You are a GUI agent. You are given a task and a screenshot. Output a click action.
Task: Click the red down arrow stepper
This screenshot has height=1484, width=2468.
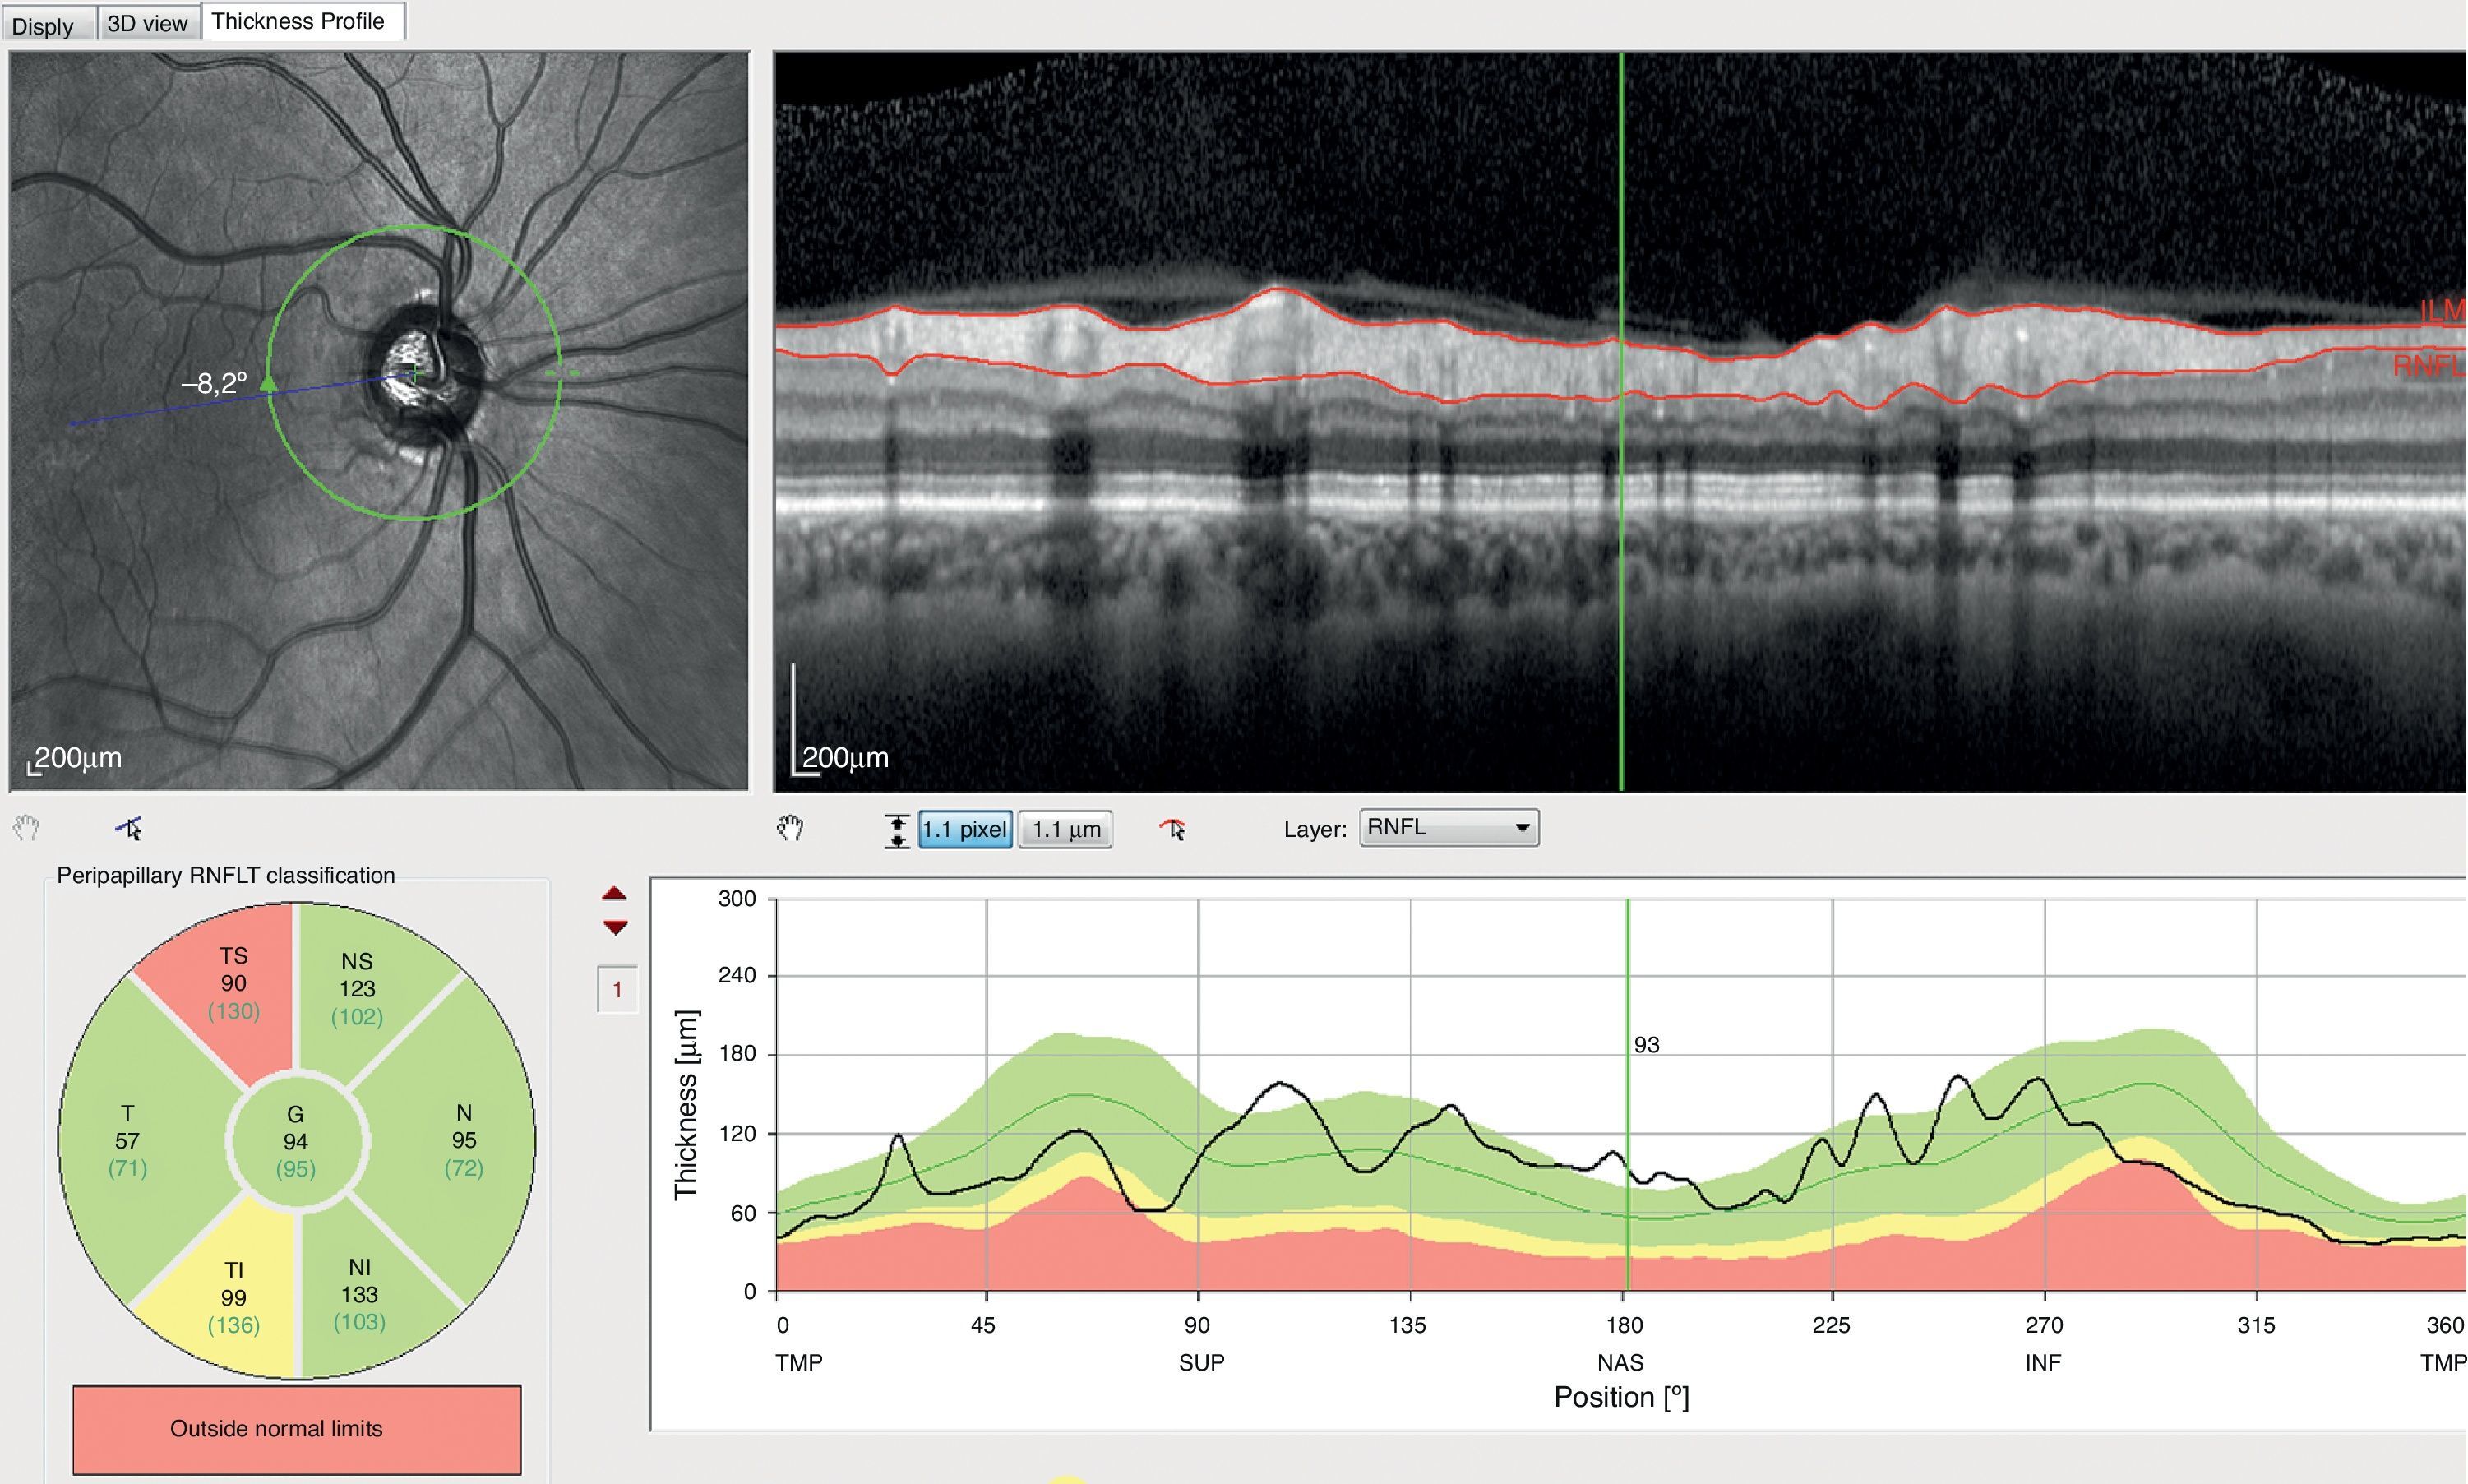coord(615,927)
